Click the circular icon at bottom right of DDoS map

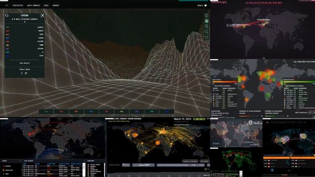[x=206, y=169]
